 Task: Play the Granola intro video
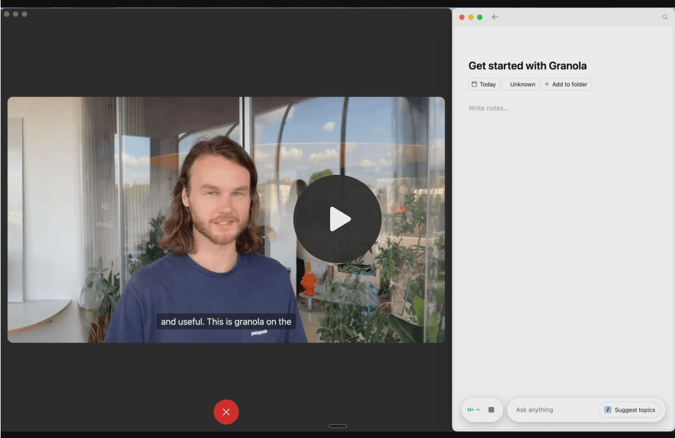pos(337,219)
